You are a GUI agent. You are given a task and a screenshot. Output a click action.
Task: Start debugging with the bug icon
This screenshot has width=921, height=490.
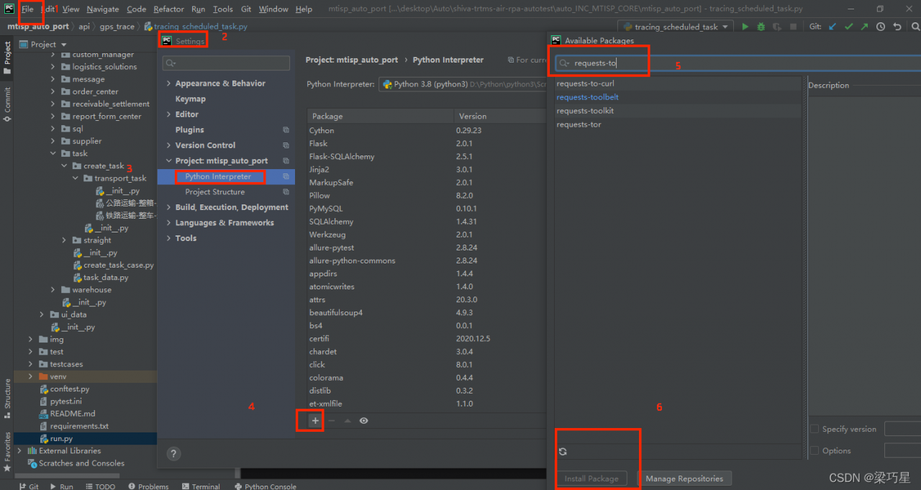click(x=761, y=27)
